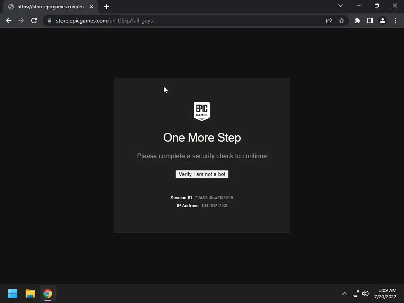
Task: Go back to the previous page
Action: click(x=9, y=21)
